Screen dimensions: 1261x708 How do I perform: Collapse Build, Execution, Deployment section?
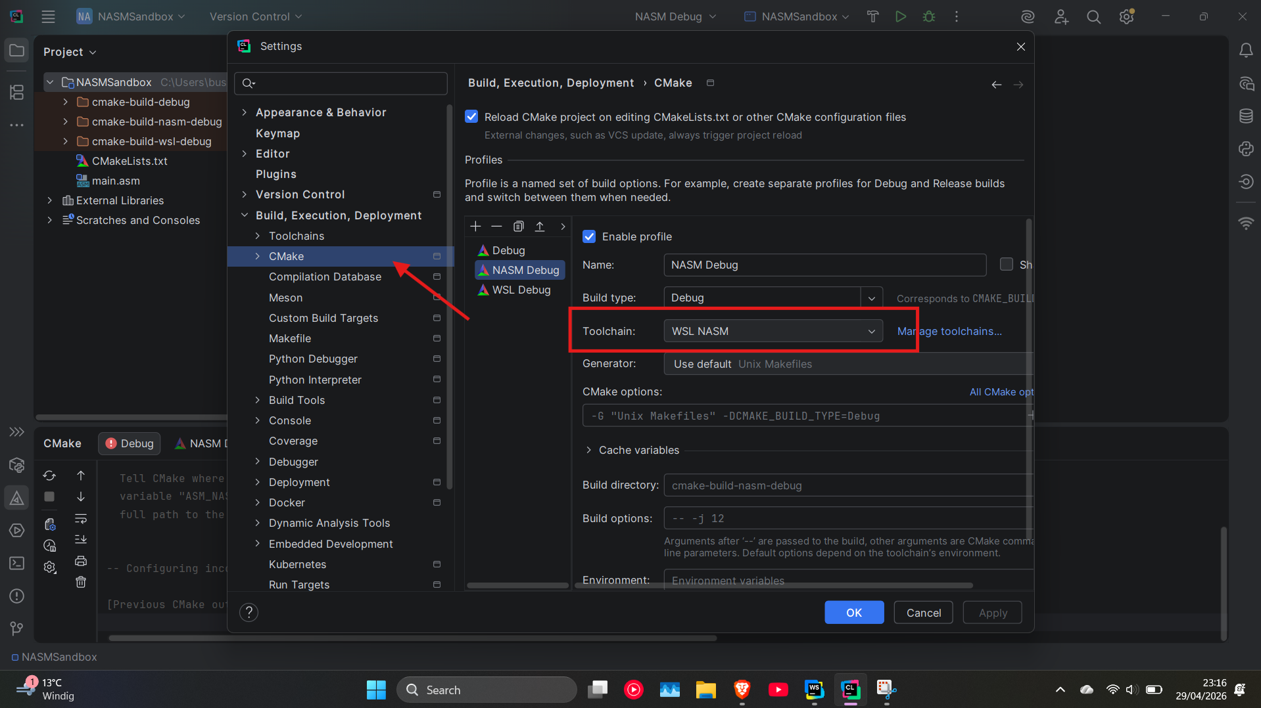coord(245,215)
